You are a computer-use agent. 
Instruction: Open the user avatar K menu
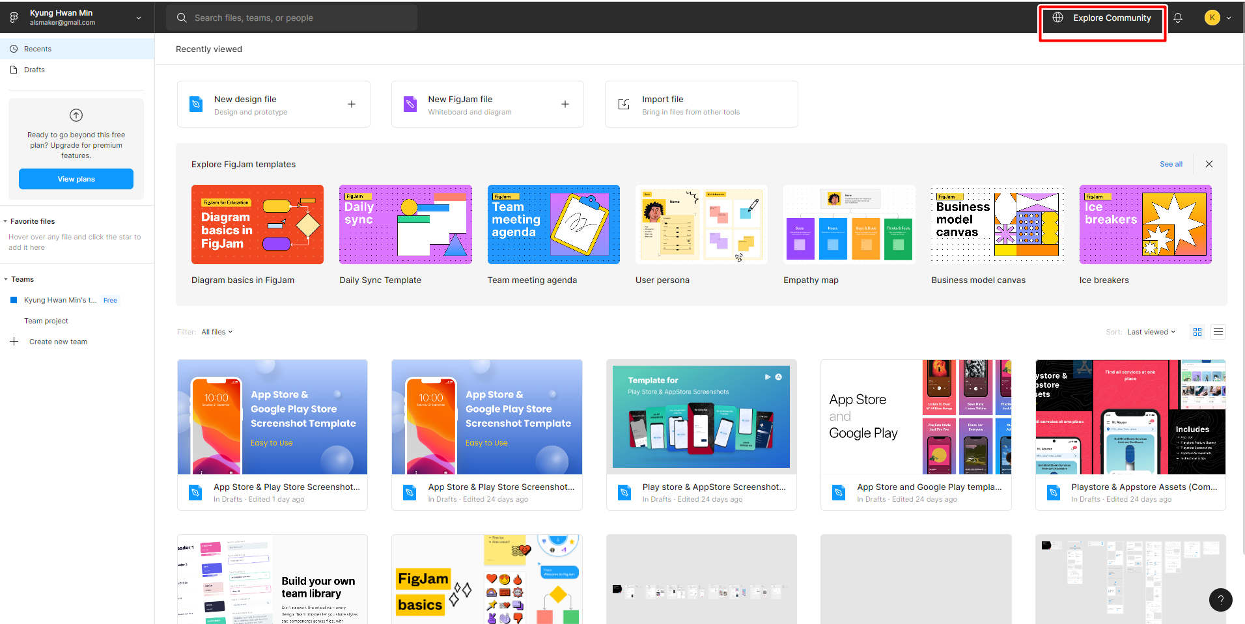click(x=1212, y=18)
